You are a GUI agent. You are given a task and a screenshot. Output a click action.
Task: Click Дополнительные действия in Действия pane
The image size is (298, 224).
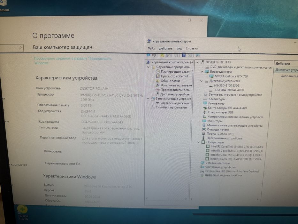point(289,76)
